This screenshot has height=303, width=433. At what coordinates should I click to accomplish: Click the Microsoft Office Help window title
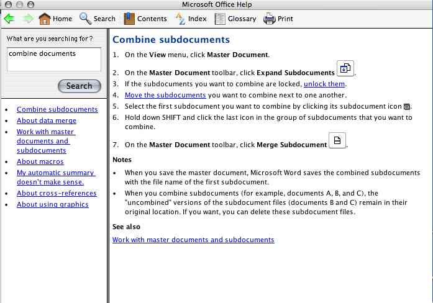pos(217,4)
